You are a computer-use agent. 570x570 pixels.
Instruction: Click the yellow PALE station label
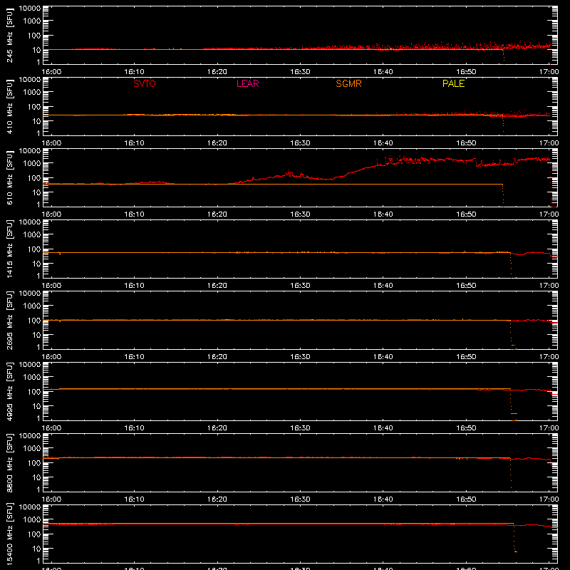453,83
